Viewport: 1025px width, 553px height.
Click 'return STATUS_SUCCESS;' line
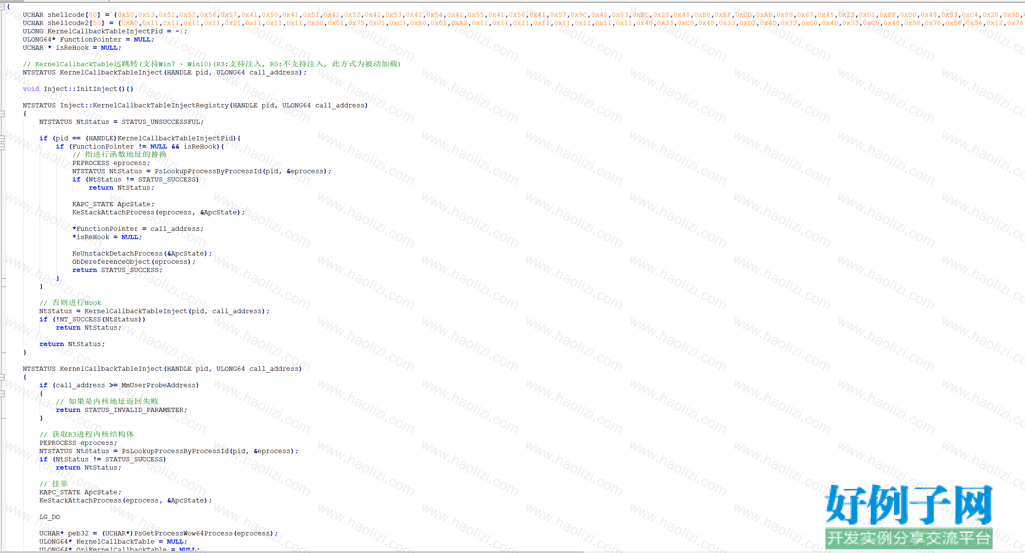click(118, 271)
